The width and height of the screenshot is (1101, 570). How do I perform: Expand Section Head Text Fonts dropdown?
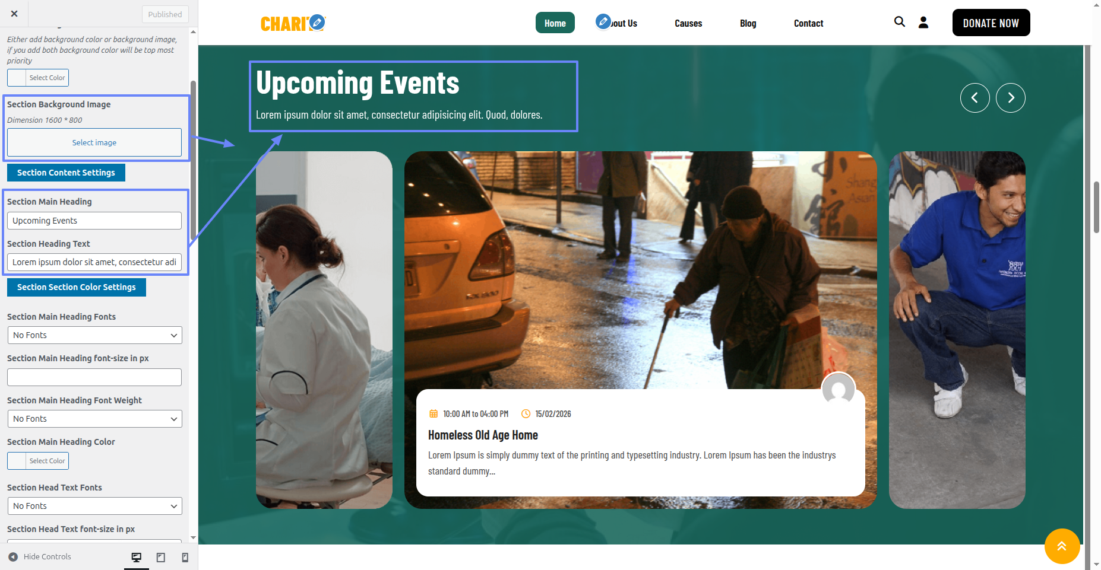click(94, 506)
